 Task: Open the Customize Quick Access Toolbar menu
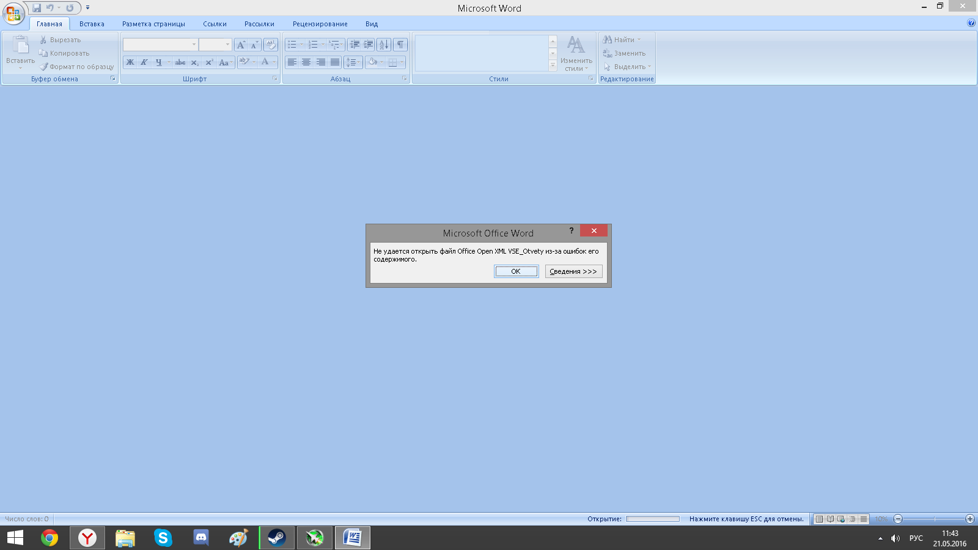pyautogui.click(x=88, y=8)
